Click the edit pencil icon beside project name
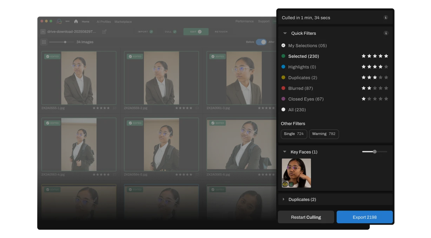Image resolution: width=431 pixels, height=238 pixels. coord(104,32)
